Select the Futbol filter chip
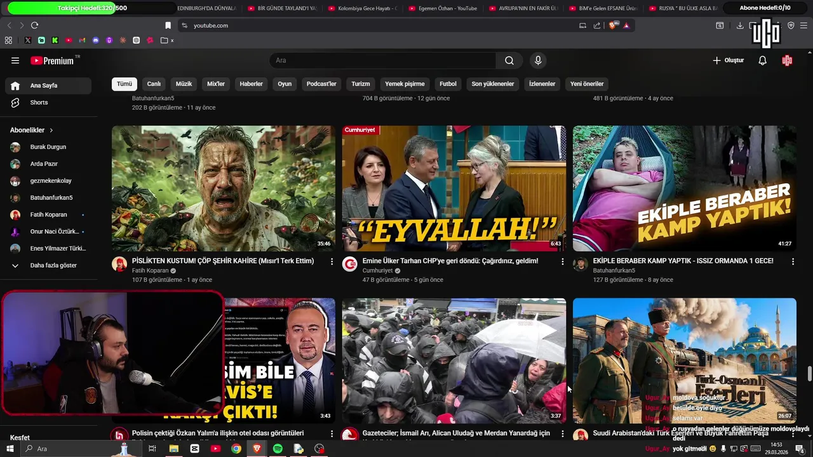 (448, 84)
